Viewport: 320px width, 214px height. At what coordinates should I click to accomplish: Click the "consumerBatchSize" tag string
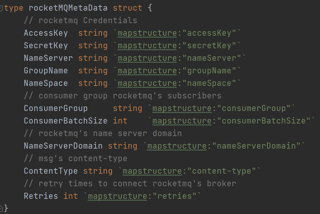point(264,121)
